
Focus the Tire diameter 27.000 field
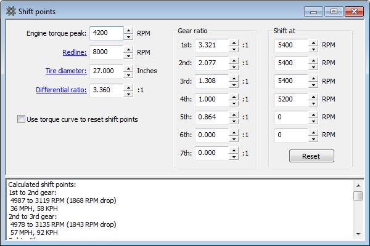click(x=107, y=71)
